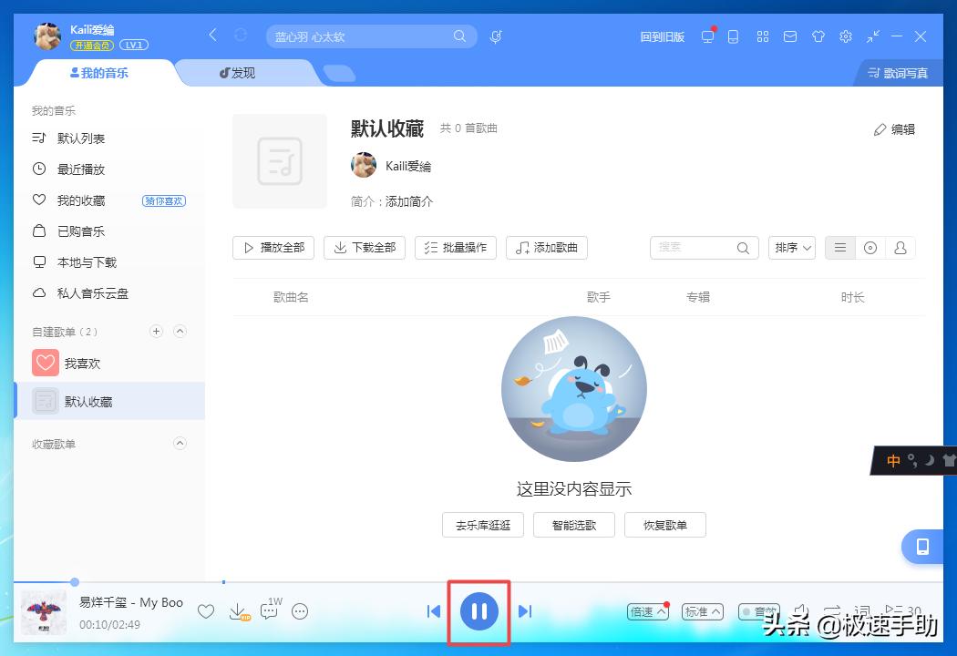Click the 播放全部 button

[x=273, y=247]
